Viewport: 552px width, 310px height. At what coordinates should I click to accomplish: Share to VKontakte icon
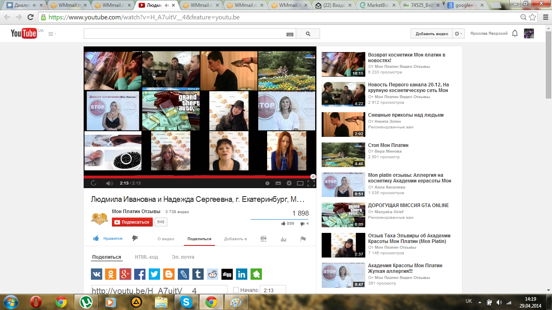click(97, 274)
